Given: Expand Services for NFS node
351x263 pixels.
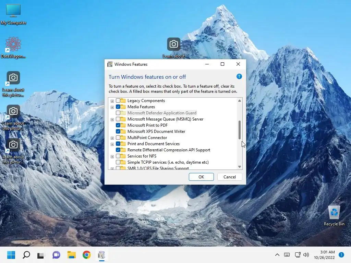Looking at the screenshot, I should pos(112,156).
